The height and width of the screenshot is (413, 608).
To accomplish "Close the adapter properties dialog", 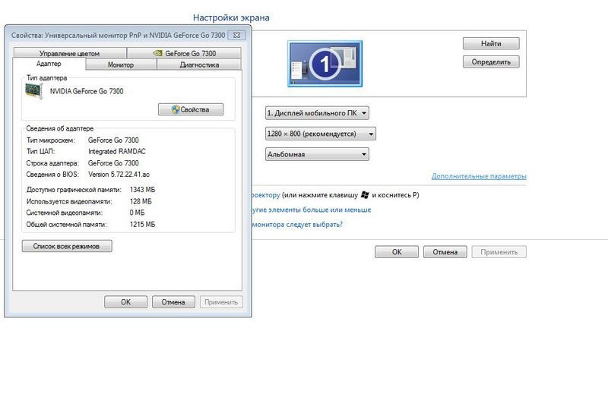I will tap(236, 35).
